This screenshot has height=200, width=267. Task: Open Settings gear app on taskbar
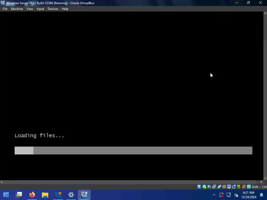click(71, 195)
